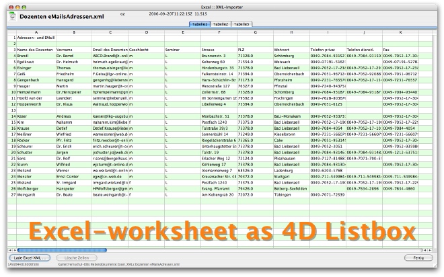The width and height of the screenshot is (444, 277).
Task: Select the postal code cell '68526.0'
Action: (255, 171)
